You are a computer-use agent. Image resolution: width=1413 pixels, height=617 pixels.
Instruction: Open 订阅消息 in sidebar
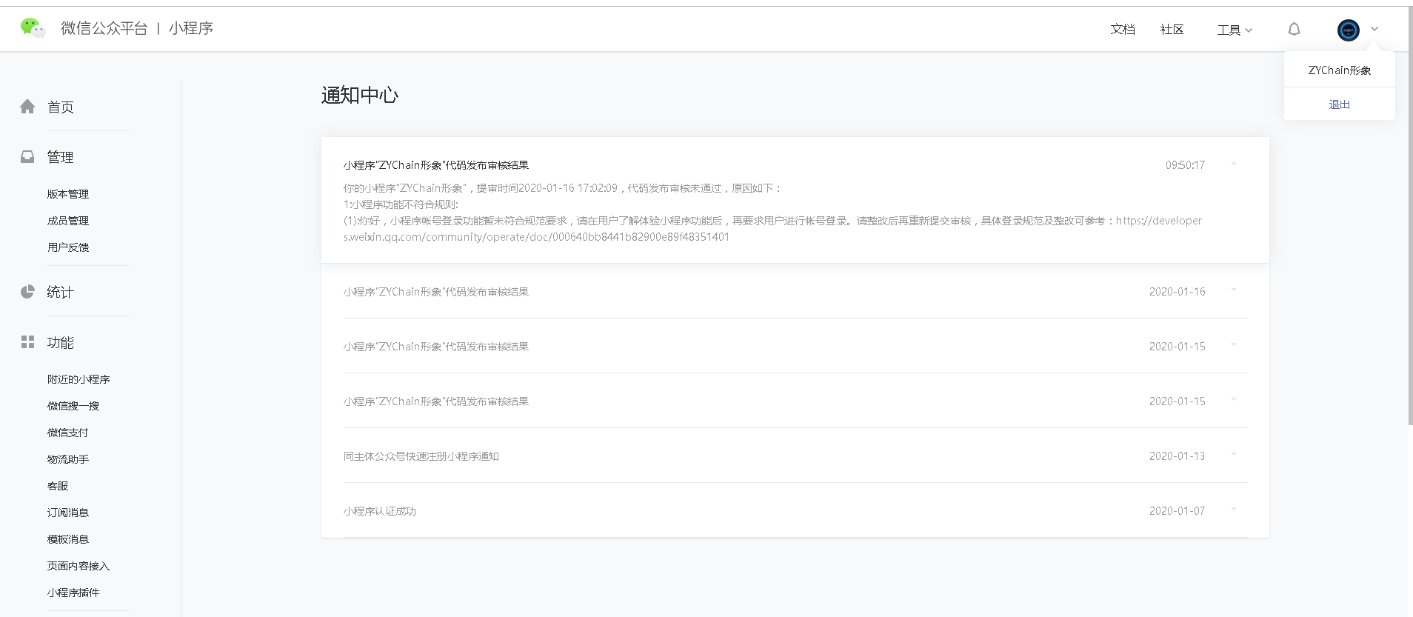click(x=68, y=513)
